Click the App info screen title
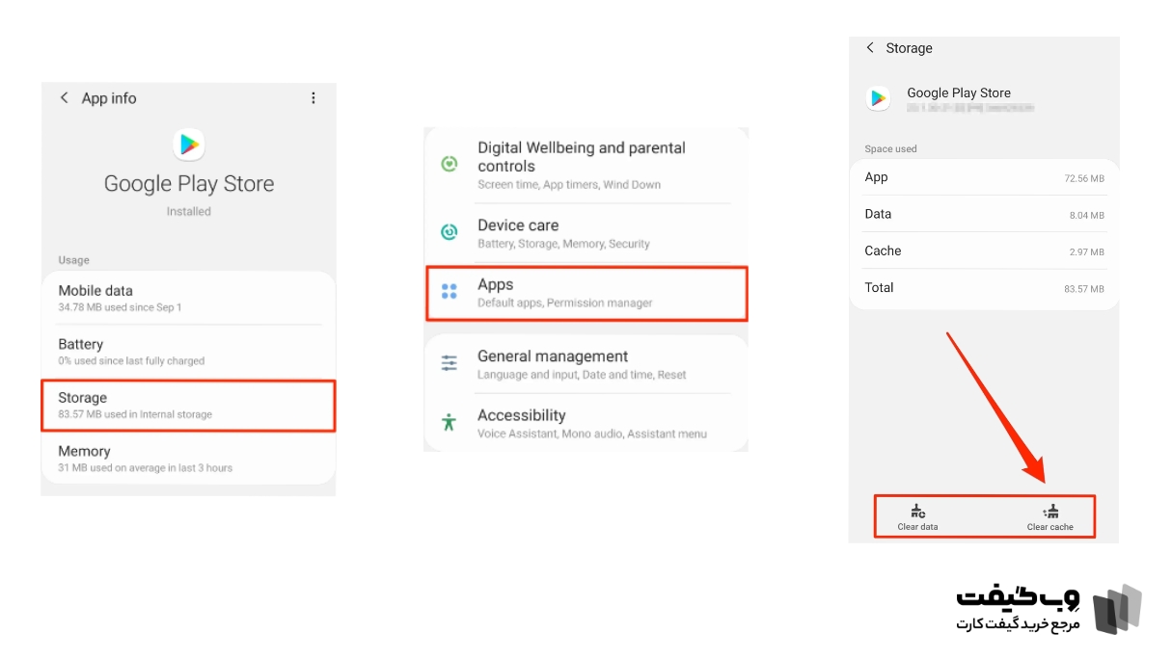This screenshot has height=659, width=1172. (109, 98)
